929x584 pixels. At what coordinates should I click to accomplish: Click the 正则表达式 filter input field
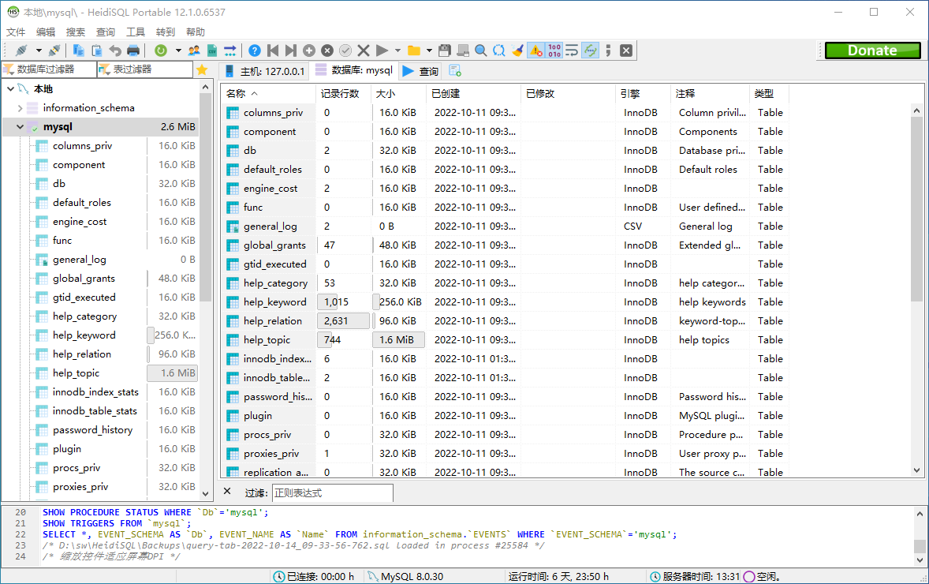tap(332, 492)
